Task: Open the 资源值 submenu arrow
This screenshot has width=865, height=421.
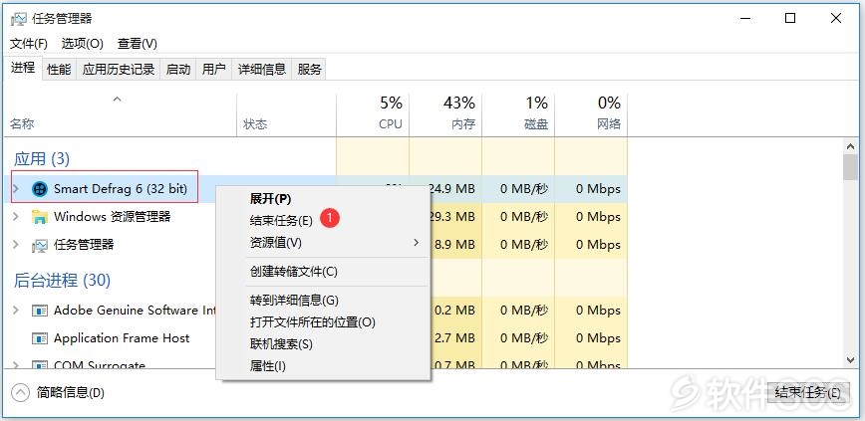Action: point(417,243)
